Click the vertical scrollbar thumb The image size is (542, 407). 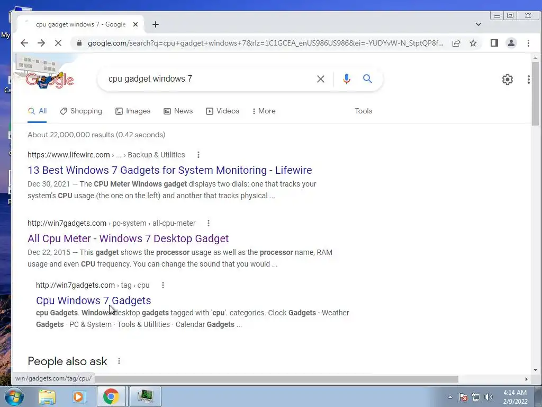(x=535, y=94)
